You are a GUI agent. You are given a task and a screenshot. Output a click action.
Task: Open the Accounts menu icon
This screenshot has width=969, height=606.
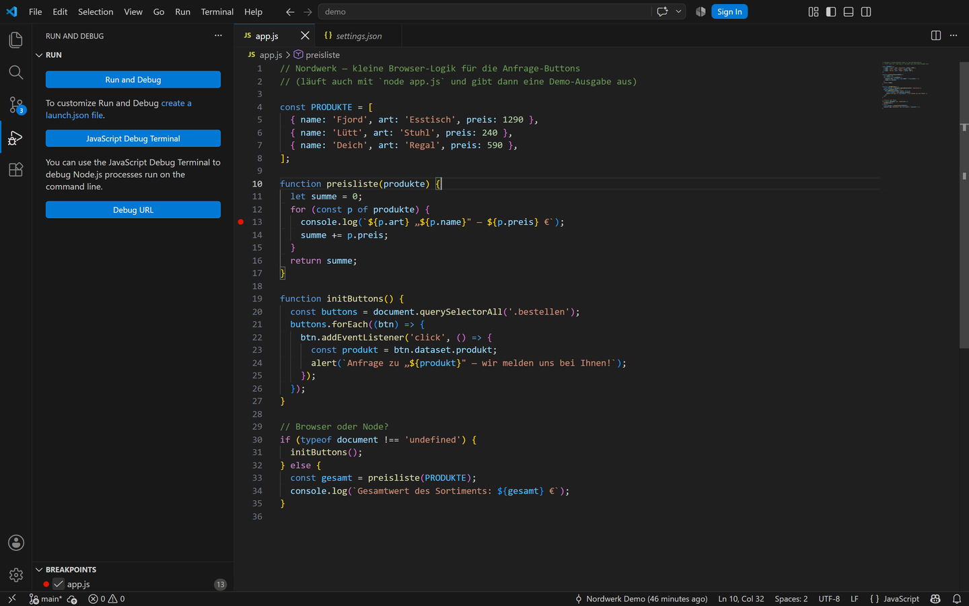[x=15, y=543]
